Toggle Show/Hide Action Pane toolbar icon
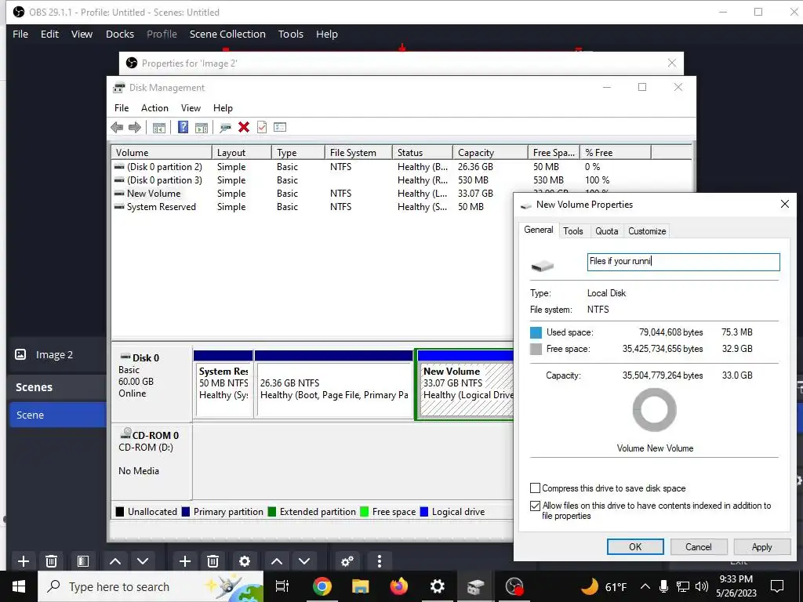The width and height of the screenshot is (803, 602). point(202,128)
